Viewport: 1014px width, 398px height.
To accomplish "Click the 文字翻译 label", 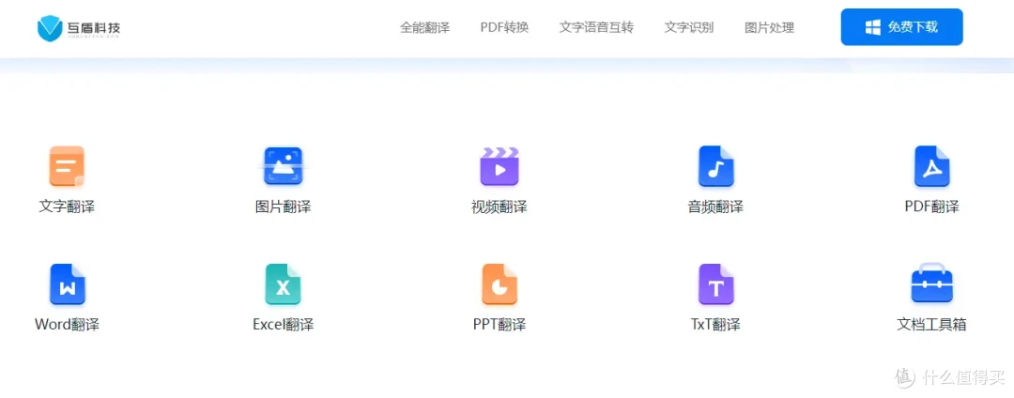I will [68, 207].
